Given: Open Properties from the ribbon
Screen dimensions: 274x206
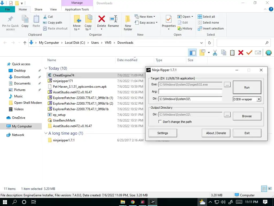Looking at the screenshot, I should click(169, 23).
